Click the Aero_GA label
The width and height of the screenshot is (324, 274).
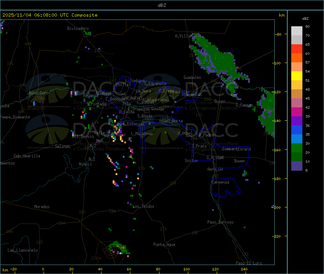click(215, 169)
